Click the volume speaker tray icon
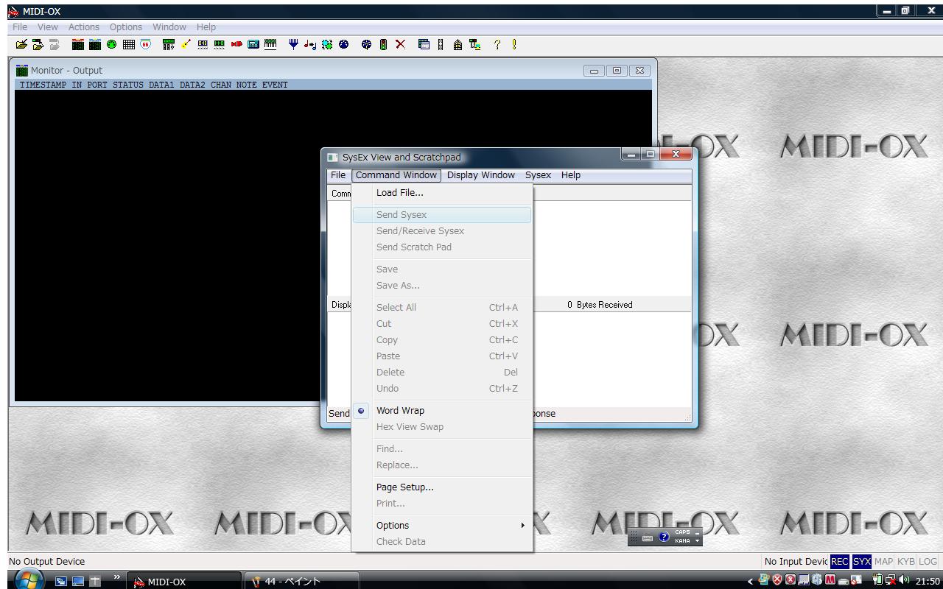943x589 pixels. pyautogui.click(x=904, y=581)
